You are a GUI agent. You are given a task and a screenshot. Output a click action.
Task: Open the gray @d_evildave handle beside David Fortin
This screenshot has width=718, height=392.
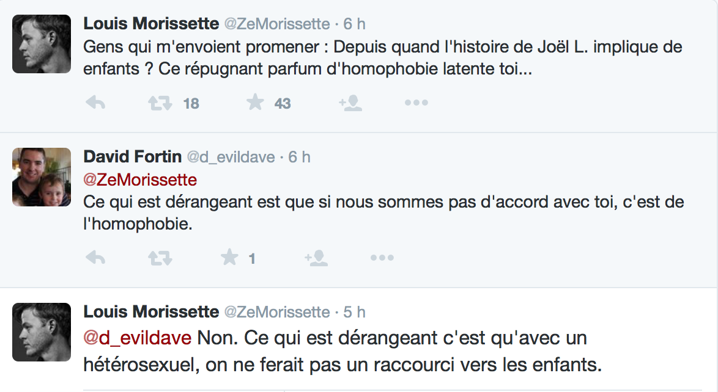[231, 158]
